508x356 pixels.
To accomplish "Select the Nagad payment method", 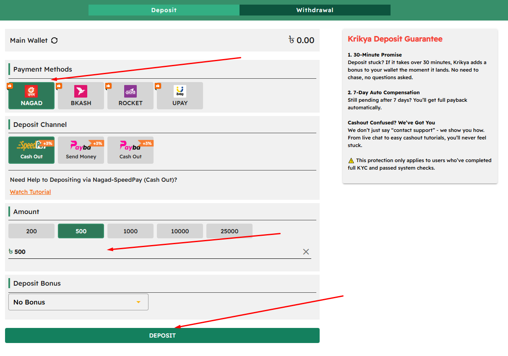I will pyautogui.click(x=31, y=96).
